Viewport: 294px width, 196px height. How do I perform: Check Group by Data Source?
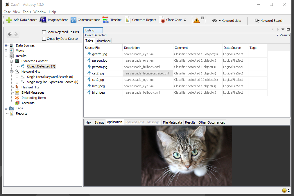[44, 38]
